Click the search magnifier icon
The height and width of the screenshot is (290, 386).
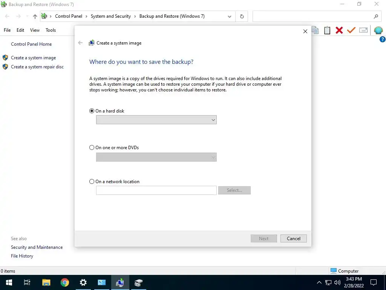click(376, 17)
